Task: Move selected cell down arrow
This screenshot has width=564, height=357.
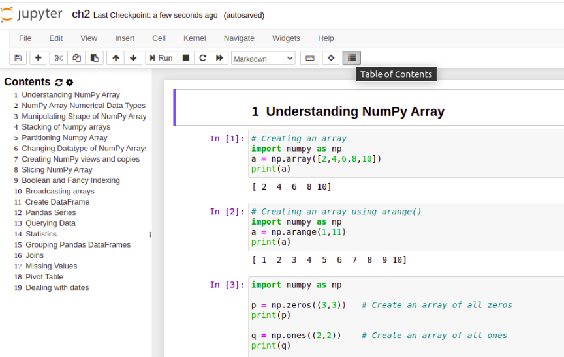Action: (133, 58)
